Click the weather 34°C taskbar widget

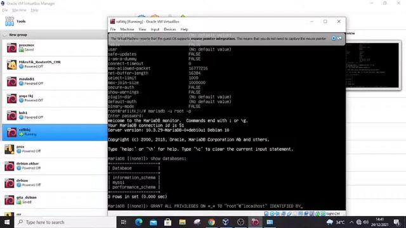(336, 222)
